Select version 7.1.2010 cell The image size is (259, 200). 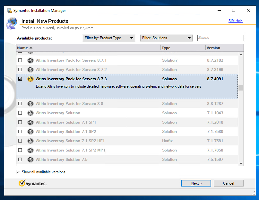215,122
